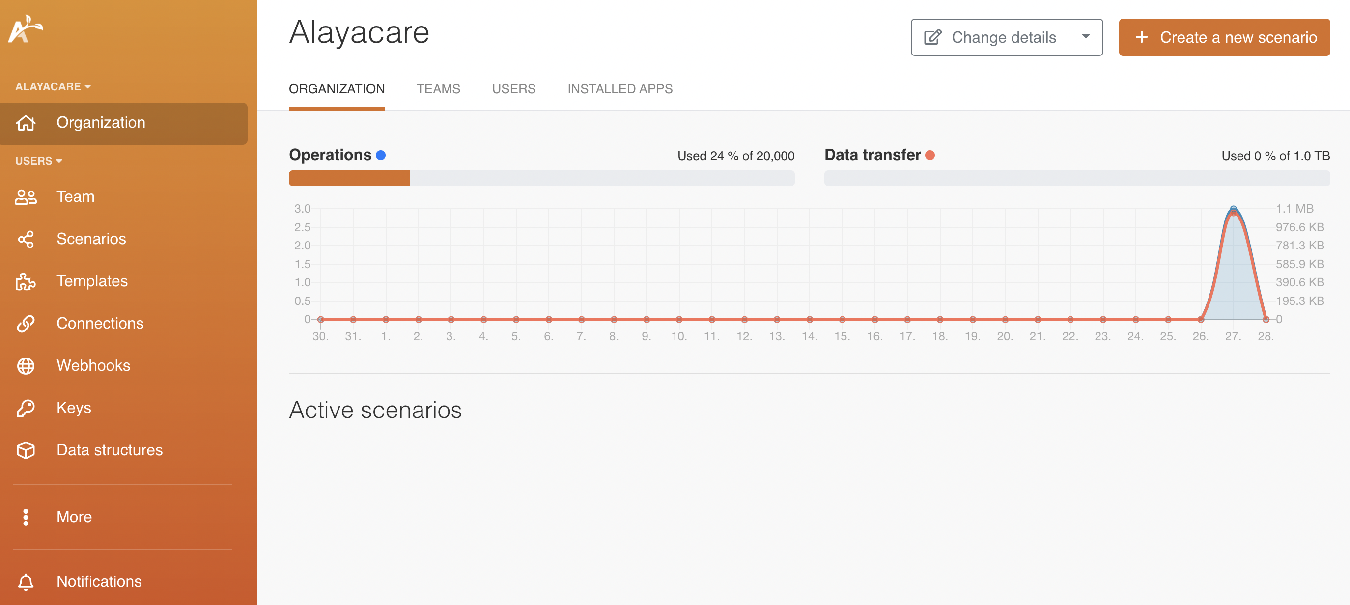The height and width of the screenshot is (605, 1350).
Task: Open the More three-dots menu
Action: (26, 517)
